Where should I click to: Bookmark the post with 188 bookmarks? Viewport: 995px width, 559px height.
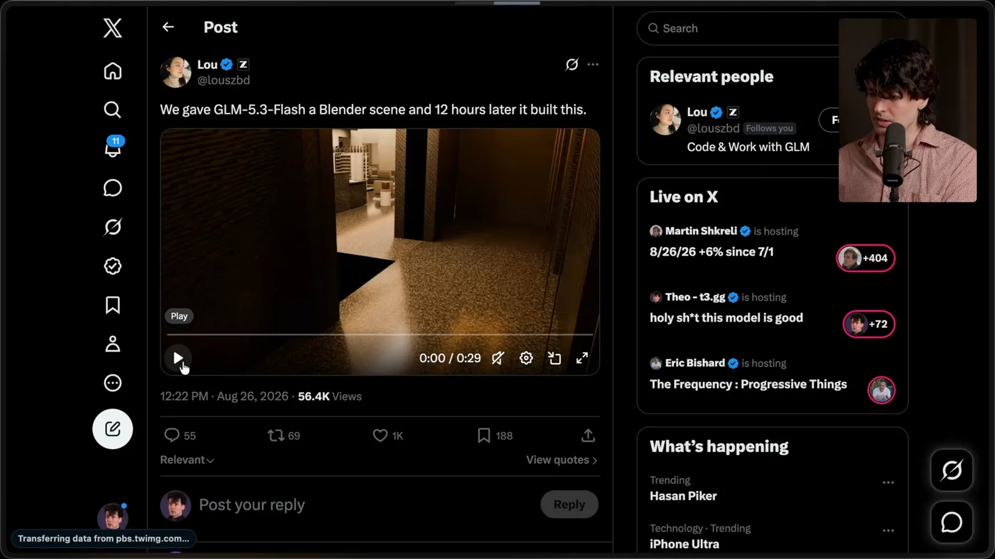tap(495, 435)
